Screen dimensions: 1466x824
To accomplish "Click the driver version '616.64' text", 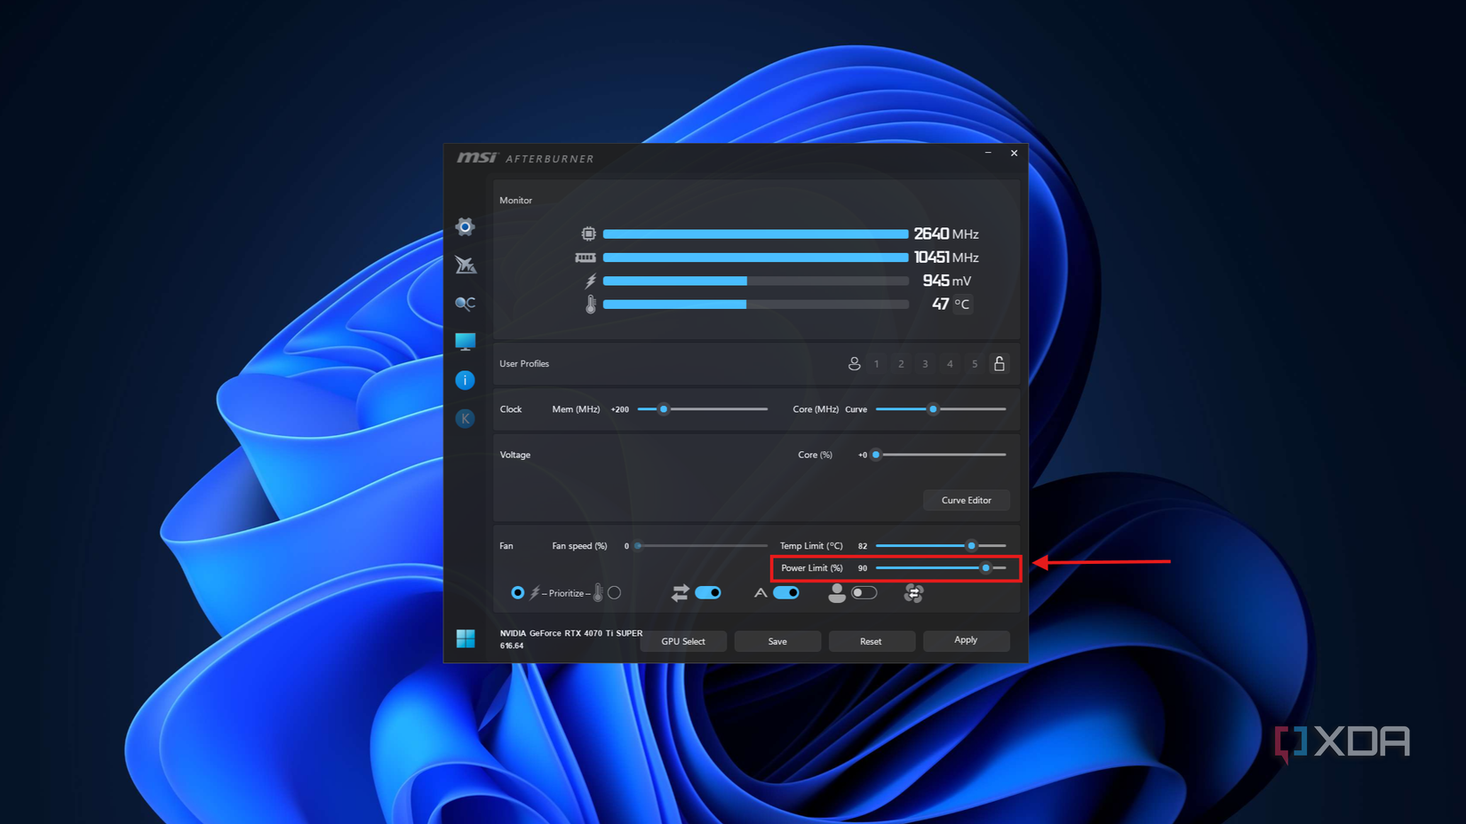I will (512, 646).
